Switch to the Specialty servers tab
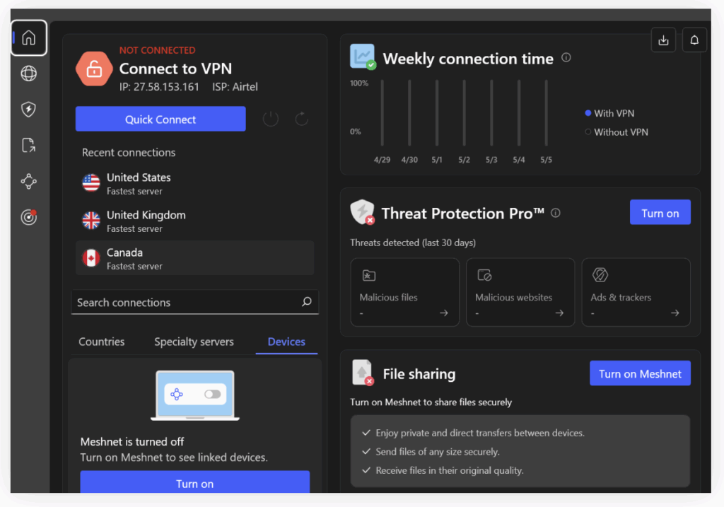 (194, 342)
